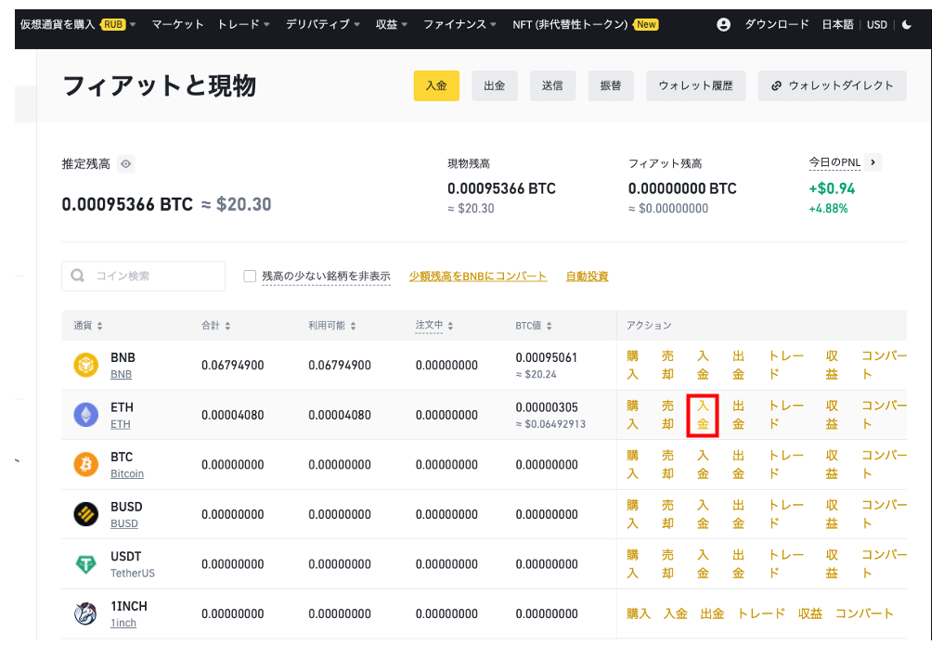The height and width of the screenshot is (645, 944).
Task: Open the underlined BUSD name link
Action: coord(124,523)
